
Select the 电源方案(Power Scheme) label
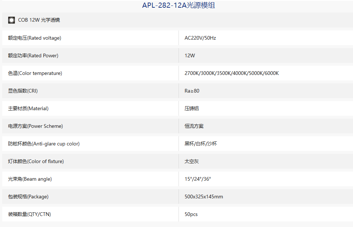coord(35,126)
